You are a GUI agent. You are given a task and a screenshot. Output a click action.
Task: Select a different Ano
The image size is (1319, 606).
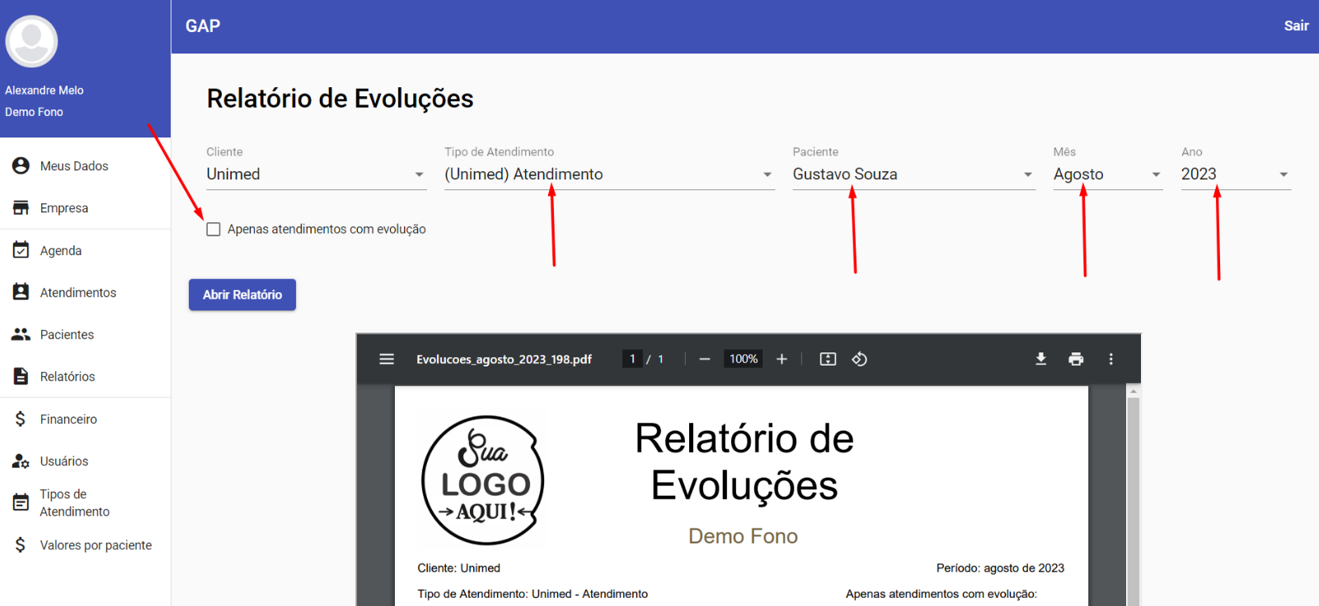[x=1235, y=175]
